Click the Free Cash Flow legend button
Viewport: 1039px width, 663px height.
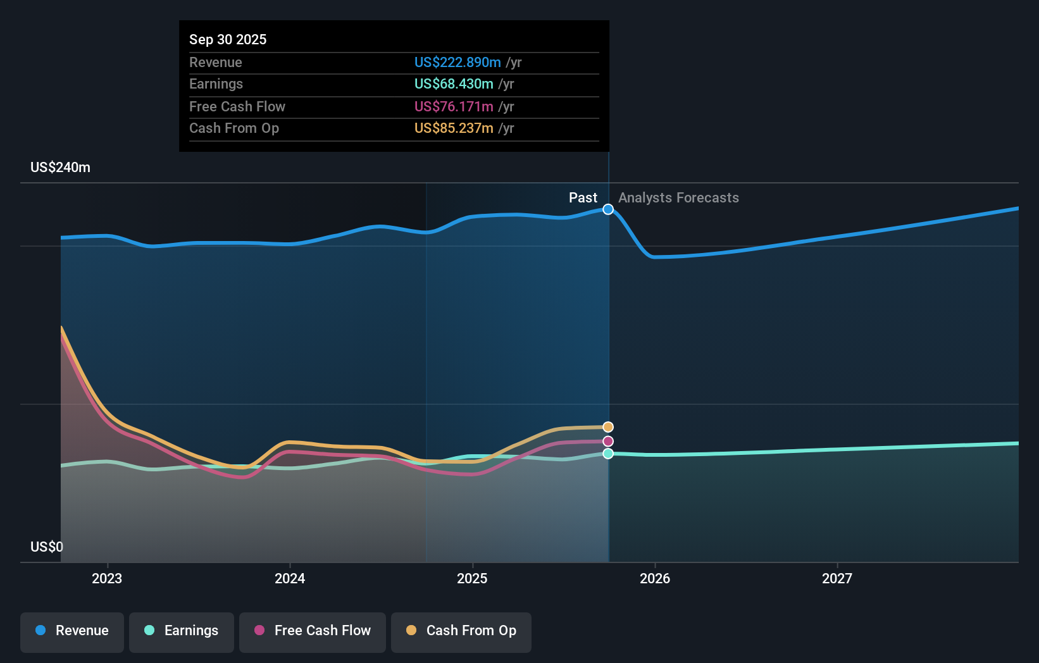coord(313,631)
